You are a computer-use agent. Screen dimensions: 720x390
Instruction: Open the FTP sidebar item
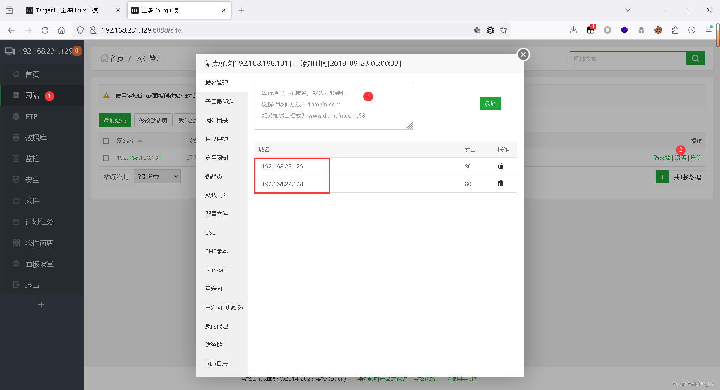(42, 116)
